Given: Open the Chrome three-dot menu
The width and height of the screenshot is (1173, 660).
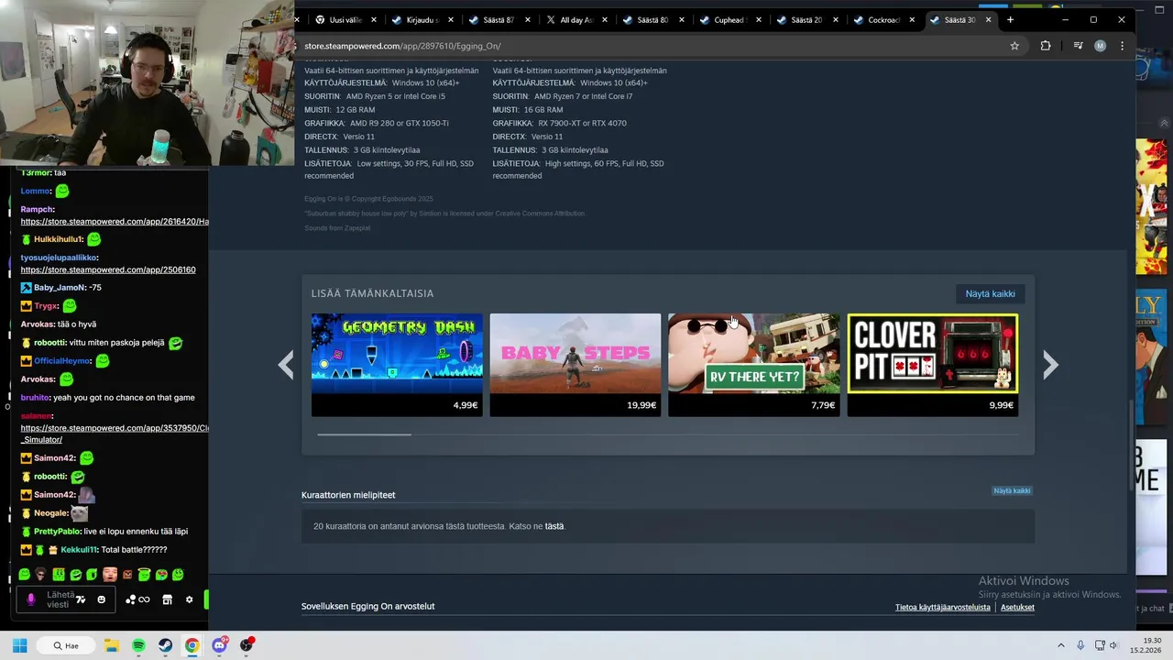Looking at the screenshot, I should pyautogui.click(x=1122, y=46).
